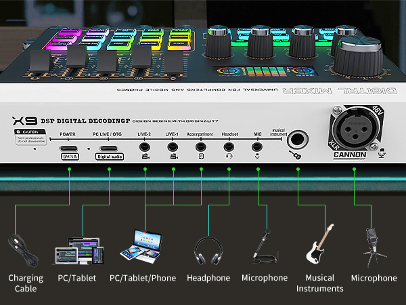Select the charging cable picture

(x=23, y=251)
